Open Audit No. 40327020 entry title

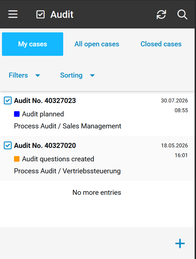click(45, 145)
